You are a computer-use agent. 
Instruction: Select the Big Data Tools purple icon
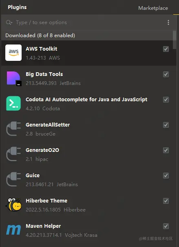(13, 78)
